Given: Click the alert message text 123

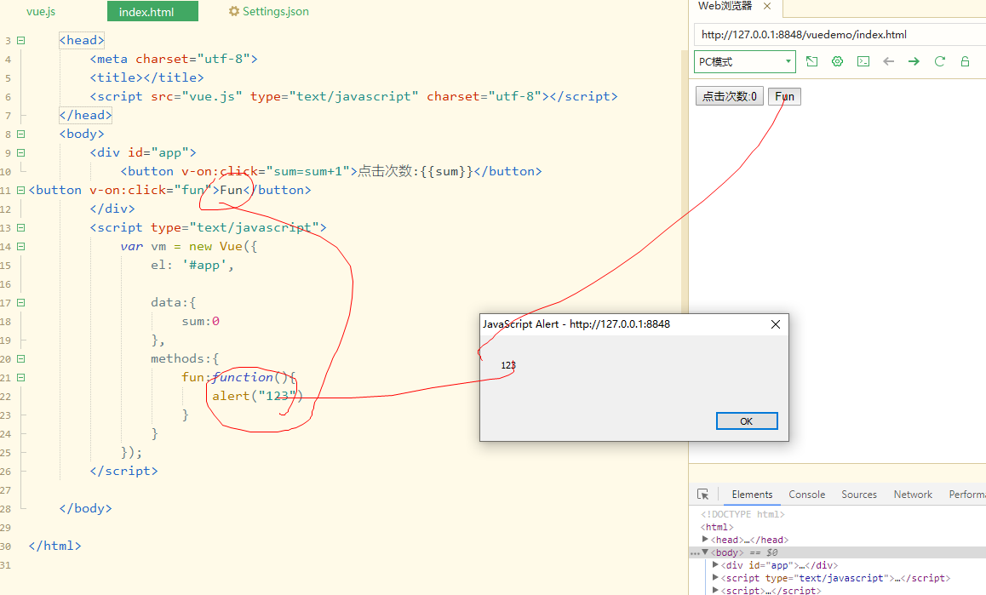Looking at the screenshot, I should pos(508,365).
